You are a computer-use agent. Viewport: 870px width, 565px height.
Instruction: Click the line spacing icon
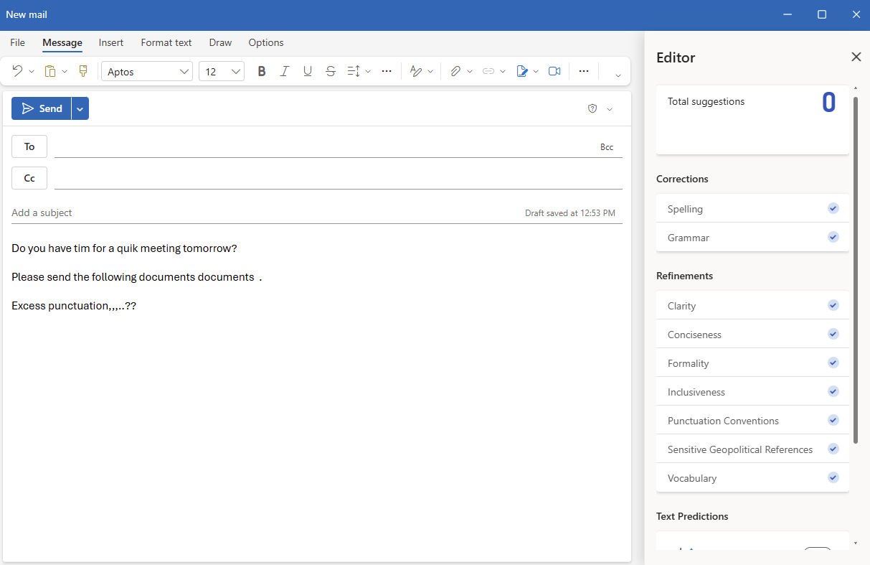coord(353,71)
